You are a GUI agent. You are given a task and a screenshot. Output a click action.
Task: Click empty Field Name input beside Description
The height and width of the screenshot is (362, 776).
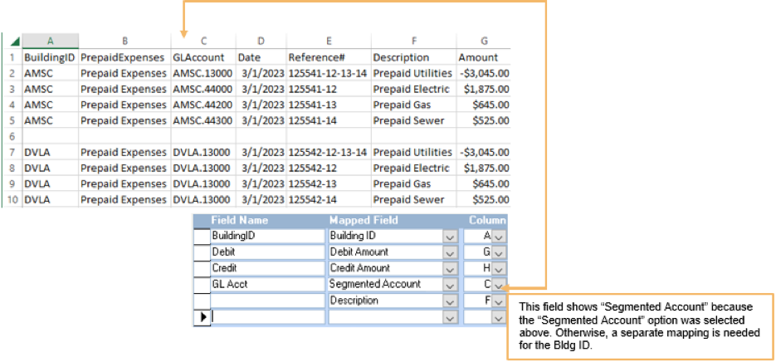tap(267, 301)
